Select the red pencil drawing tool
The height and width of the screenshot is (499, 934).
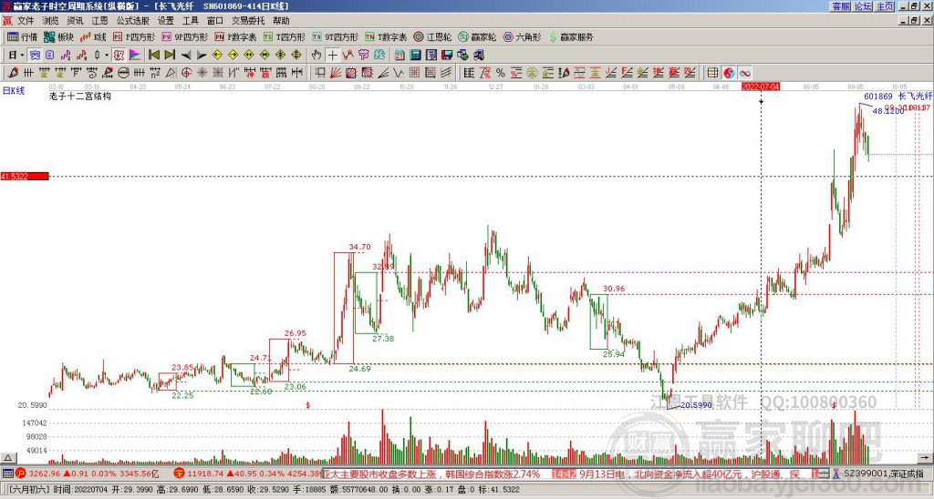13,73
